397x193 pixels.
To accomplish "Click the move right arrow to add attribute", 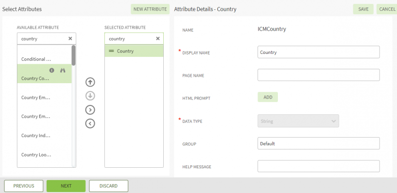I will pos(90,110).
